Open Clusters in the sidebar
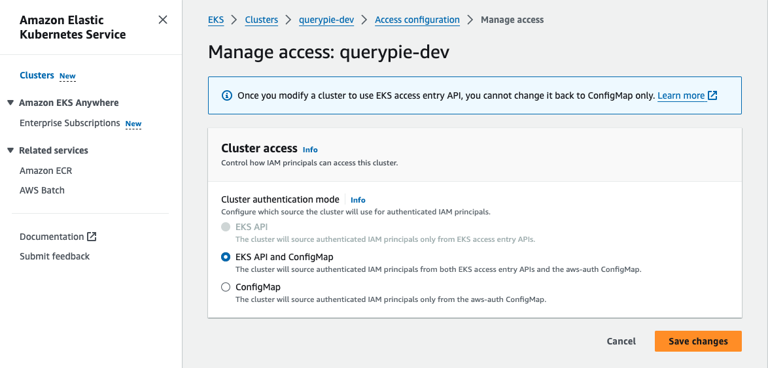Screen dimensions: 768x368 37,75
